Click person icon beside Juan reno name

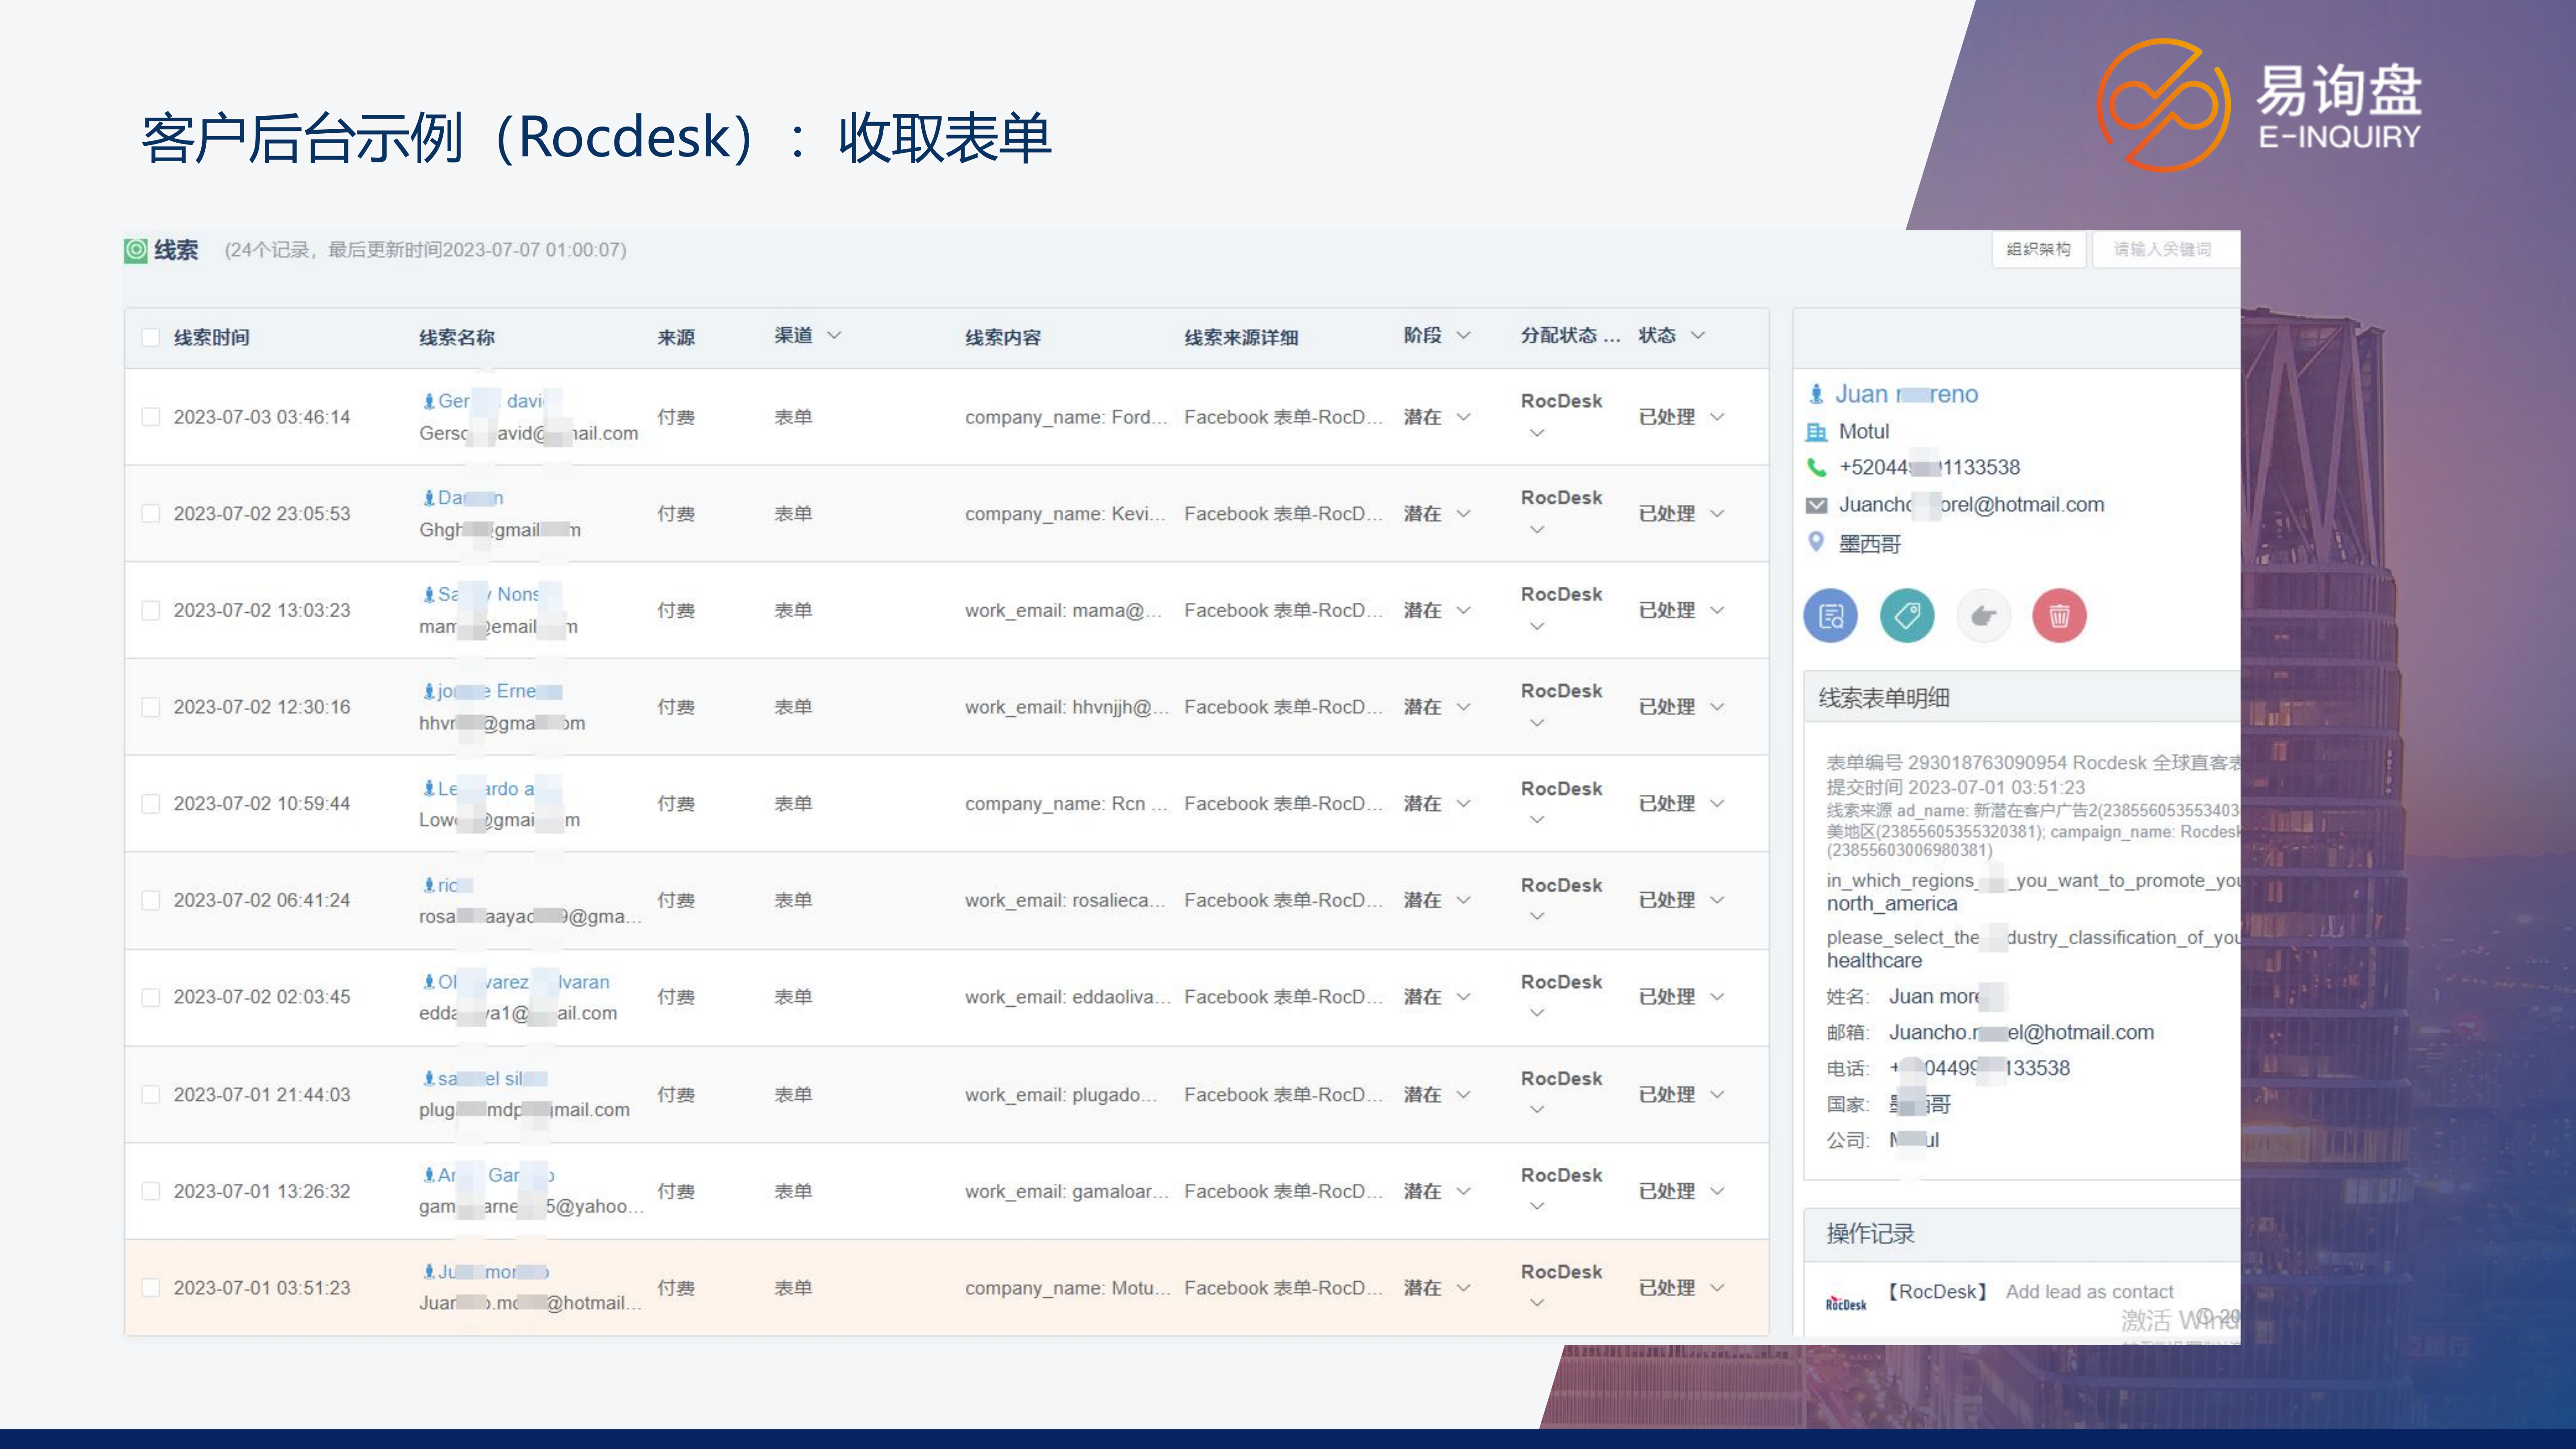(x=1816, y=394)
